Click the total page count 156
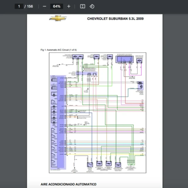 [x=30, y=6]
